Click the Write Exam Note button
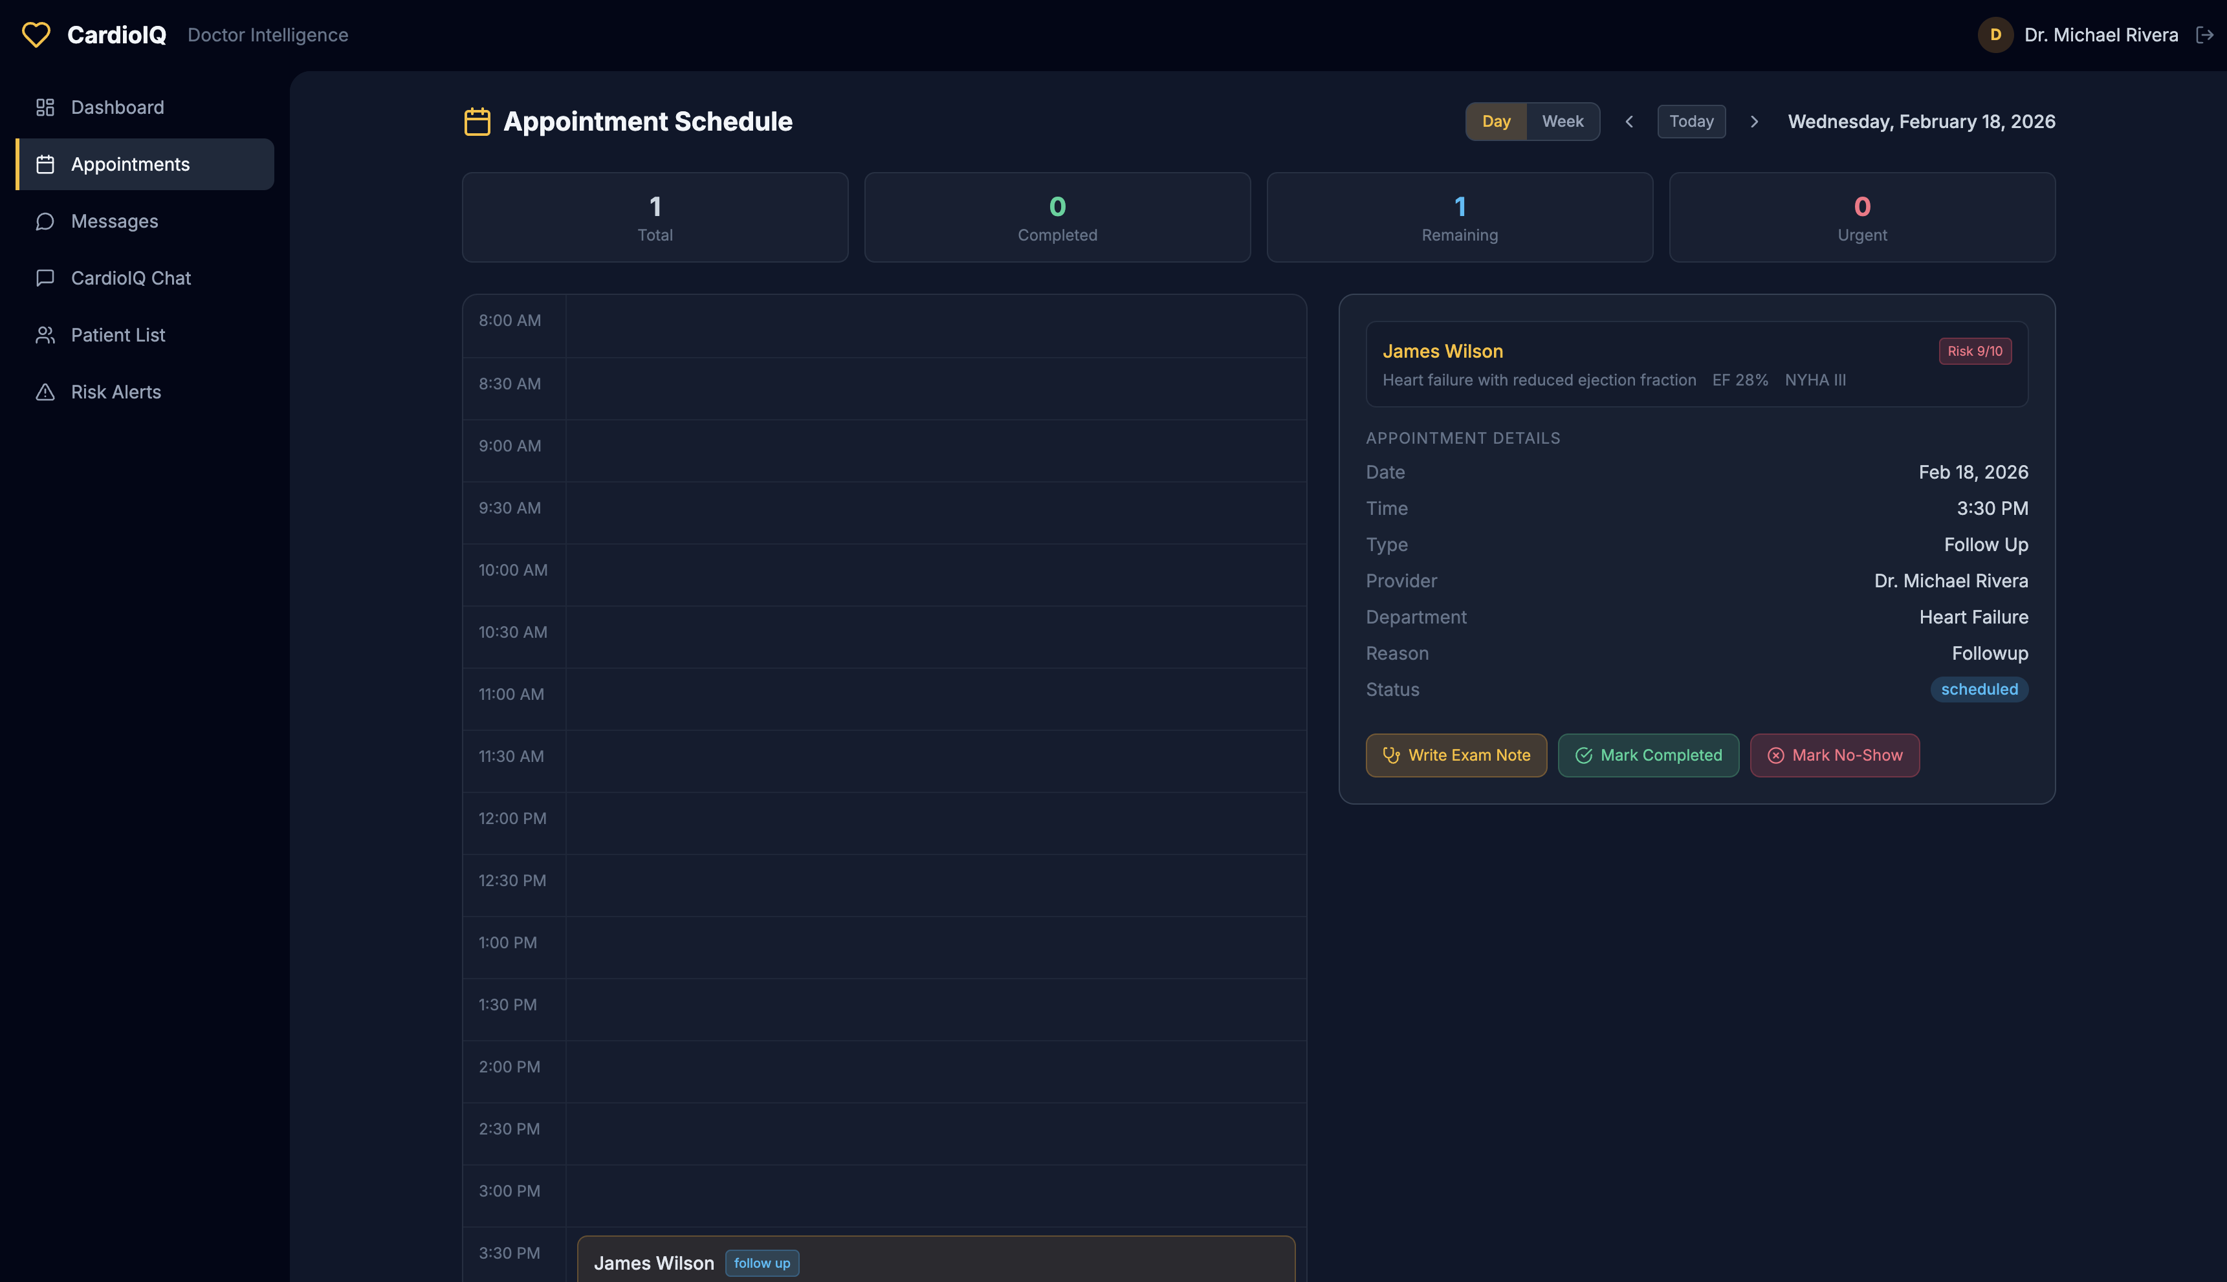Screen dimensions: 2227x1282 [1456, 755]
